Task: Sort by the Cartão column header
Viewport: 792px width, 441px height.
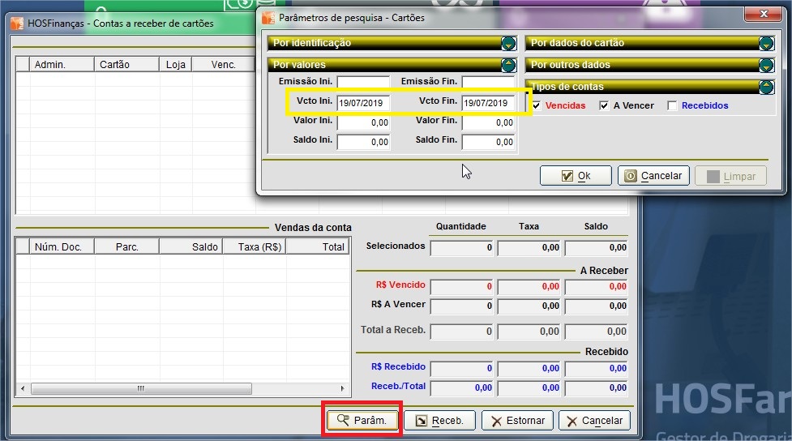Action: (126, 65)
